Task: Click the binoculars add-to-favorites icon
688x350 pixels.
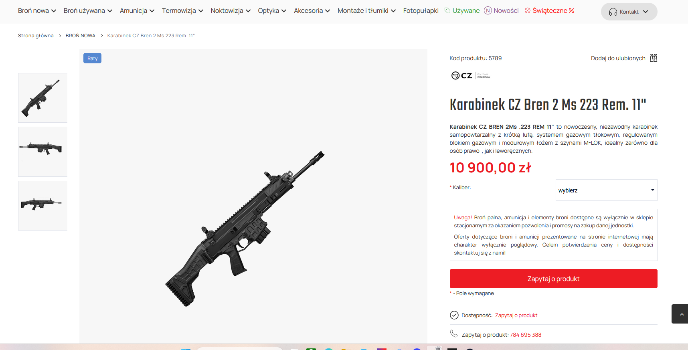Action: [654, 58]
